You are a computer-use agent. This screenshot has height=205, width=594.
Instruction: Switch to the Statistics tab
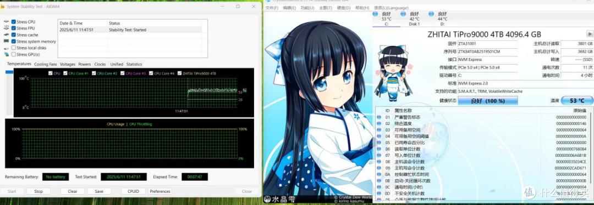(134, 64)
